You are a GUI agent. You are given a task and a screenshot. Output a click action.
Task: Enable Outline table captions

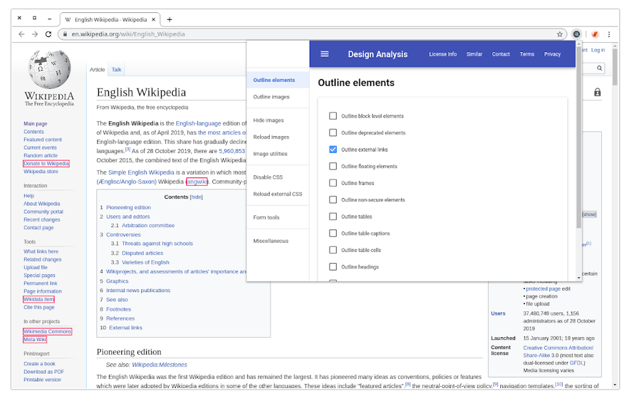[332, 233]
